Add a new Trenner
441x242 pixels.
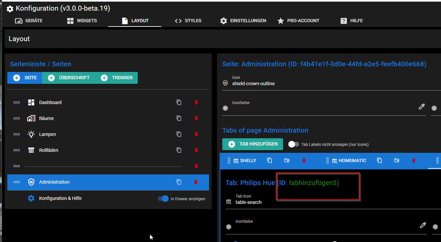coord(116,78)
